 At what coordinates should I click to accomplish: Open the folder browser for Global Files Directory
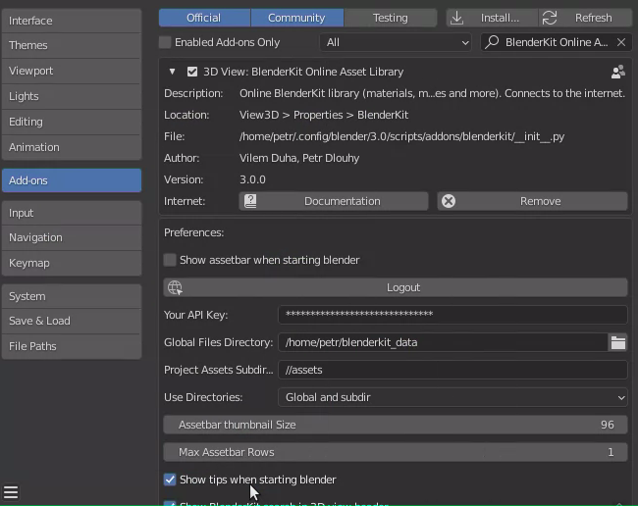[x=617, y=342]
